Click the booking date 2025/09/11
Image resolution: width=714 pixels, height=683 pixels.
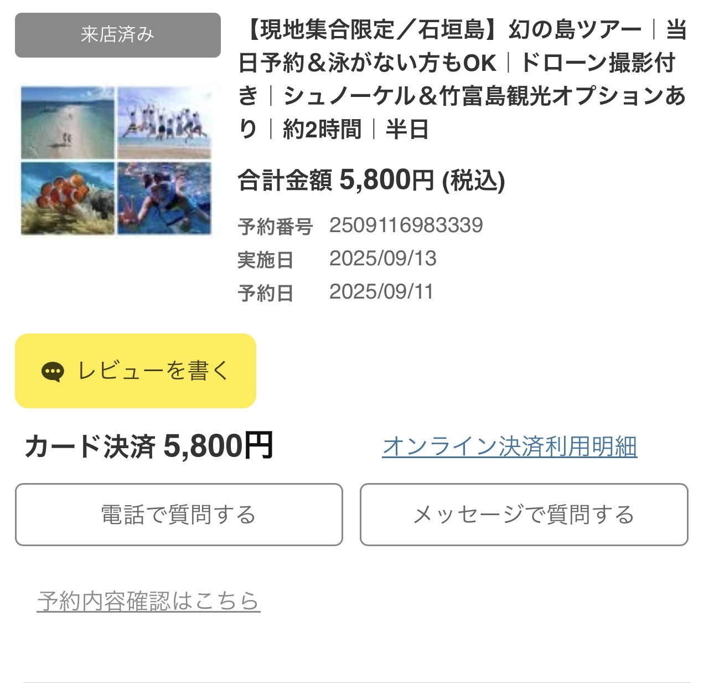tap(381, 292)
